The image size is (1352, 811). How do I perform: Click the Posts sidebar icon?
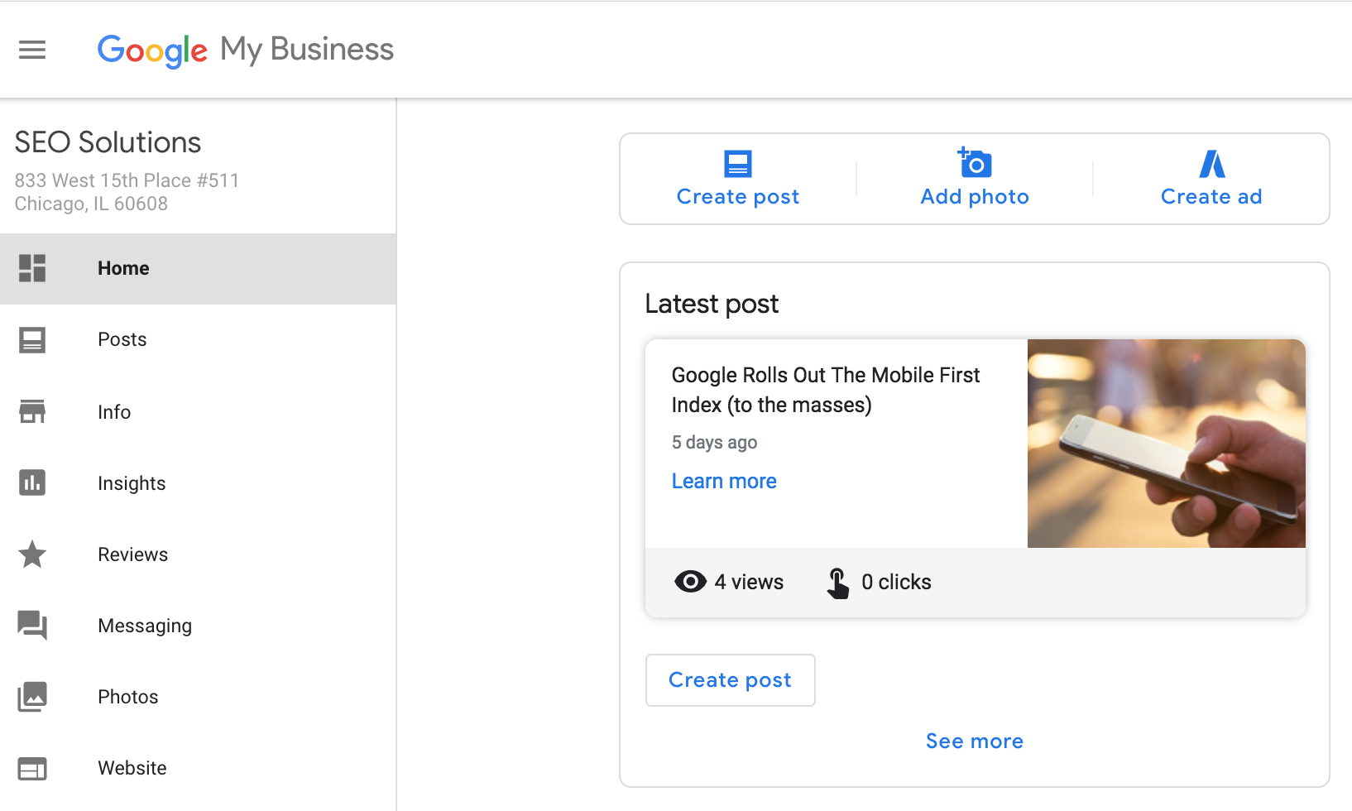(32, 340)
